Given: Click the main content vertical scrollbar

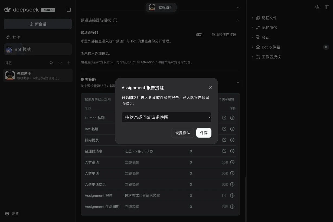Looking at the screenshot, I should (246, 200).
